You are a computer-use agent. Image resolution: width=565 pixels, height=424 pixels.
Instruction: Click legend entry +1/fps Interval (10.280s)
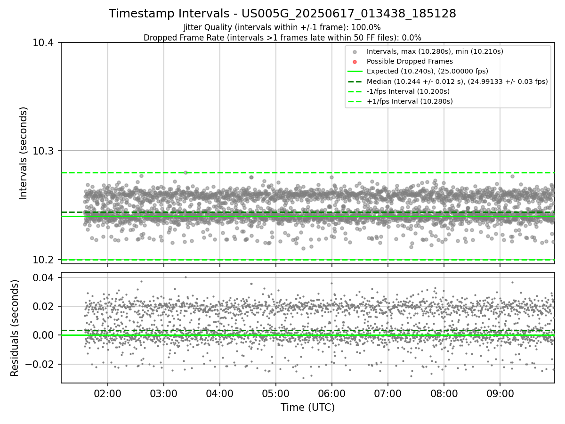click(x=410, y=101)
